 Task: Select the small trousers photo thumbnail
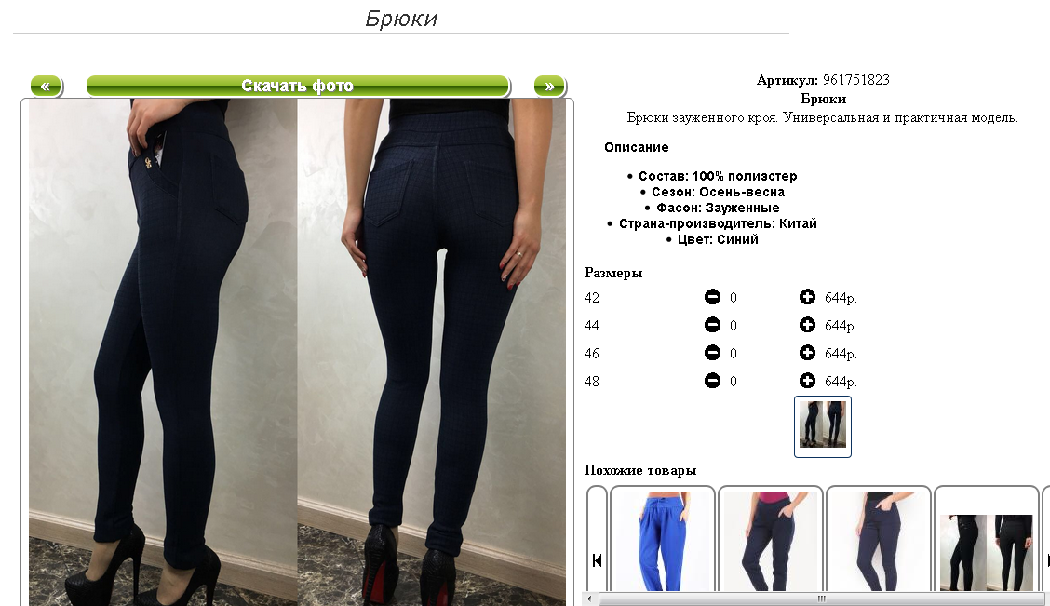tap(822, 426)
